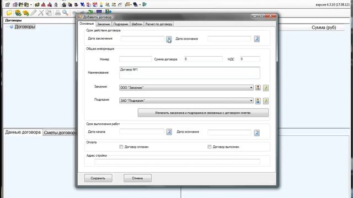Click Изменить заказчика и подрядника button

203,113
